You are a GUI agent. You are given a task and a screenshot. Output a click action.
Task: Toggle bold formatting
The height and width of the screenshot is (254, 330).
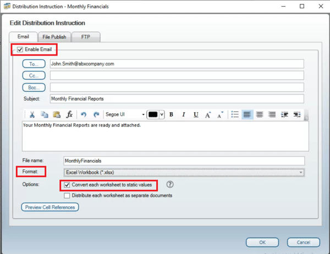point(171,114)
